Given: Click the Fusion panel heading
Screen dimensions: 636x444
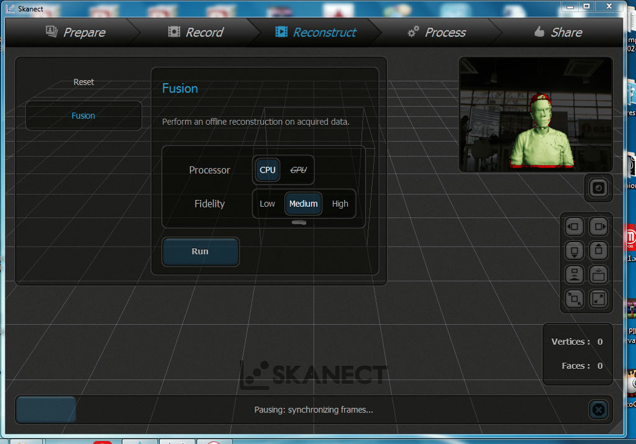Looking at the screenshot, I should point(180,88).
